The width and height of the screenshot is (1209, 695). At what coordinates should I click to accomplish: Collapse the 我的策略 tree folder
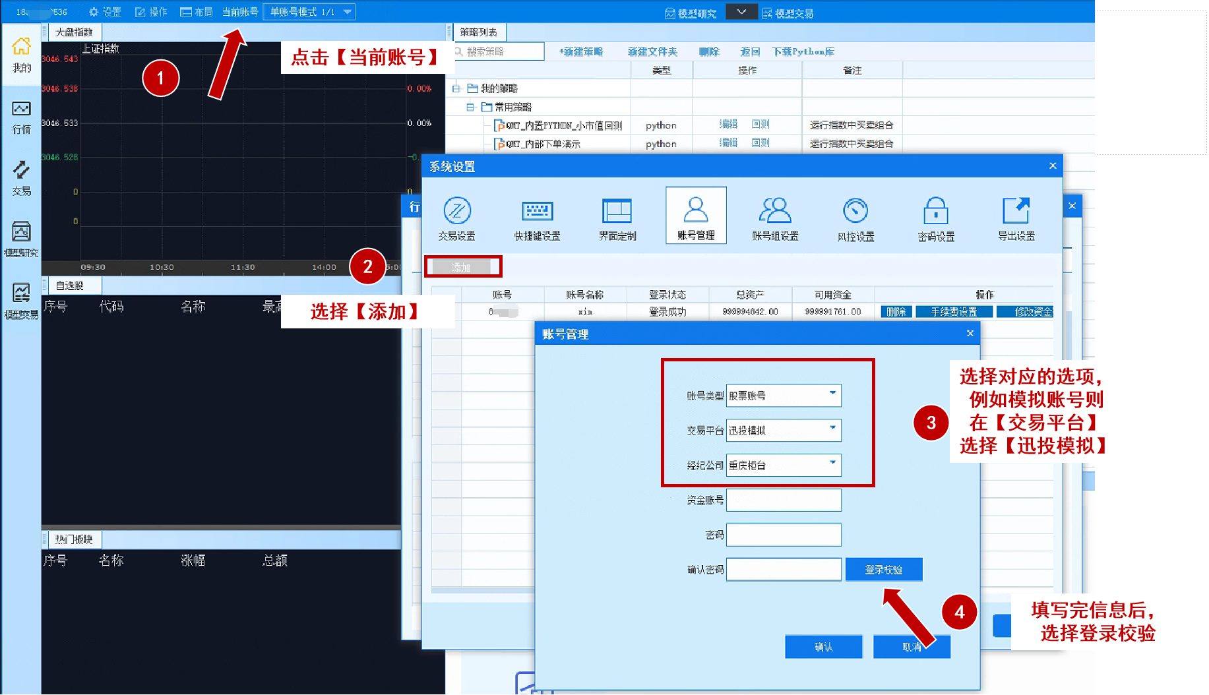click(456, 88)
